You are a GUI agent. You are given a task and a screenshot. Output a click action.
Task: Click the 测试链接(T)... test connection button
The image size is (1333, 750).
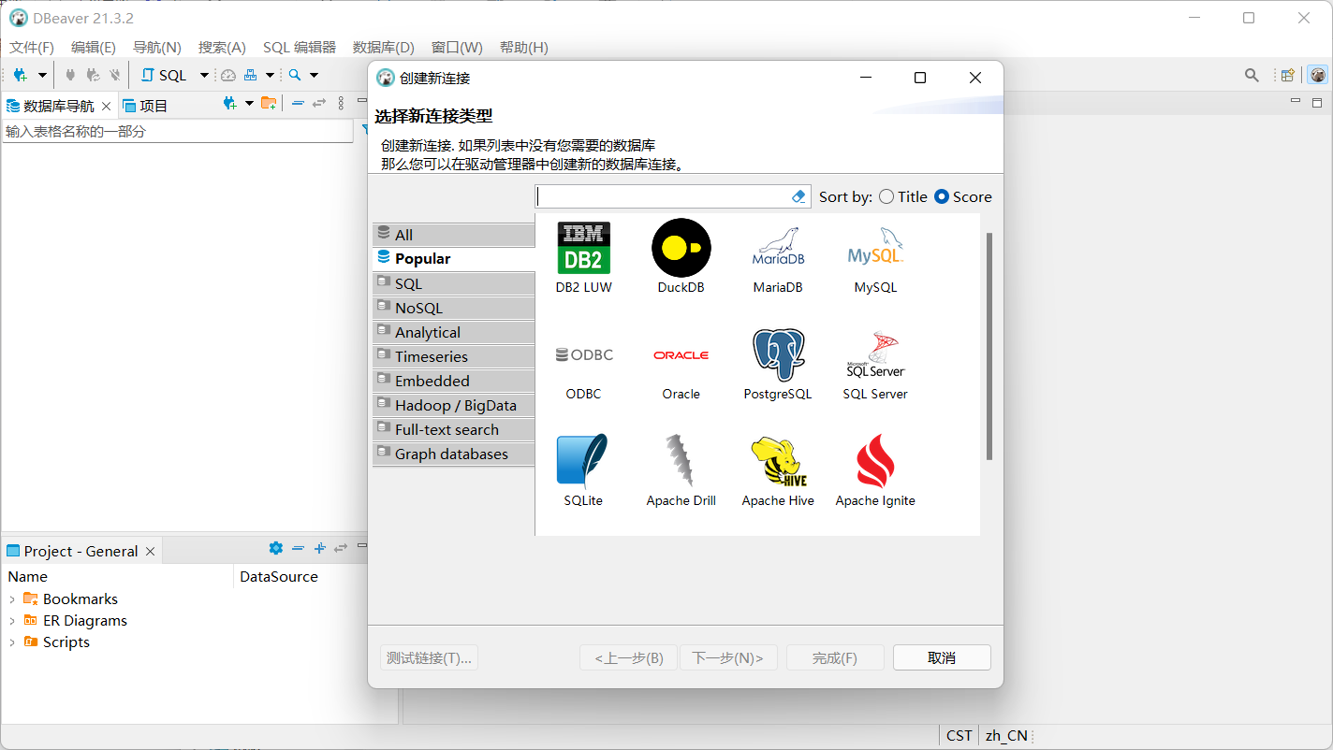click(x=430, y=657)
